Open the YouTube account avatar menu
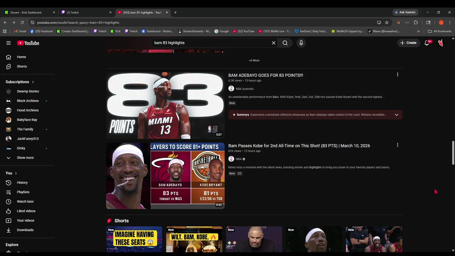 tap(441, 43)
